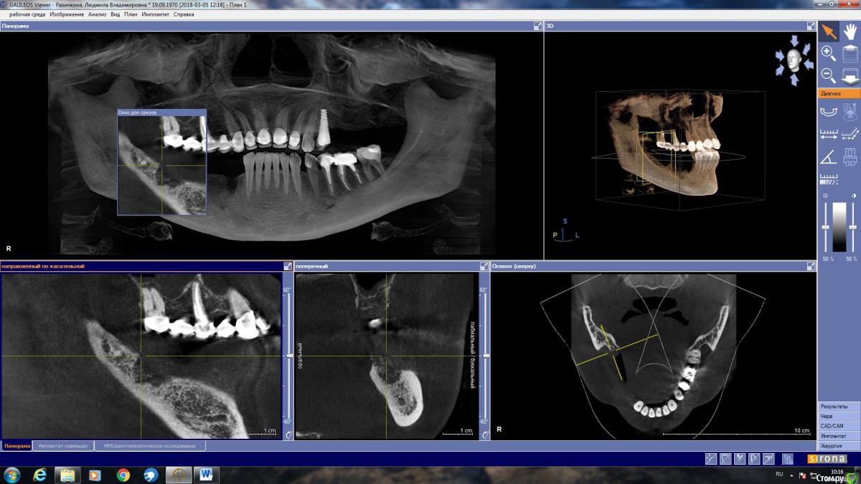The image size is (861, 484).
Task: Open the Анализ menu
Action: click(x=97, y=14)
